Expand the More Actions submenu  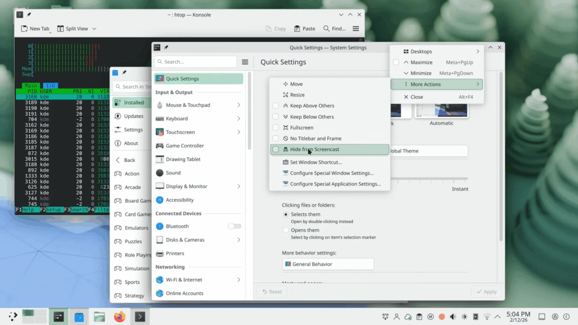click(437, 85)
